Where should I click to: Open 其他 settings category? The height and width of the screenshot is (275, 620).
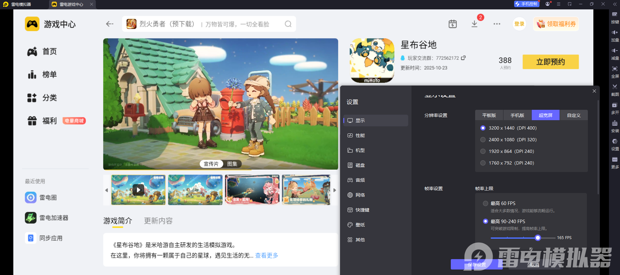(376, 240)
